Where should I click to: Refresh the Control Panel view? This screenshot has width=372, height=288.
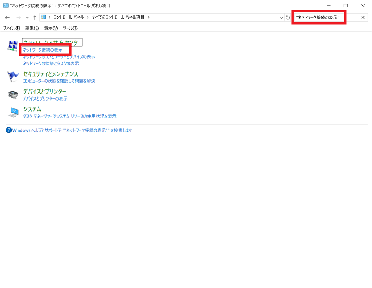[x=288, y=17]
